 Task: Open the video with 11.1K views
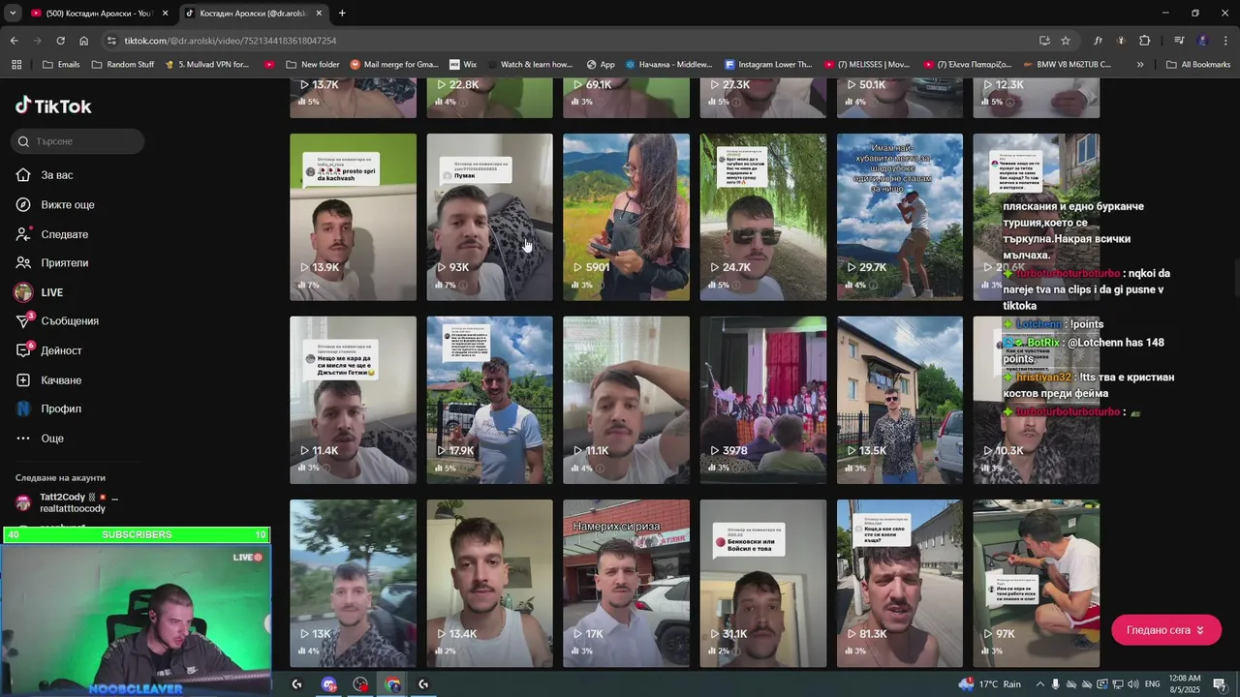point(626,400)
